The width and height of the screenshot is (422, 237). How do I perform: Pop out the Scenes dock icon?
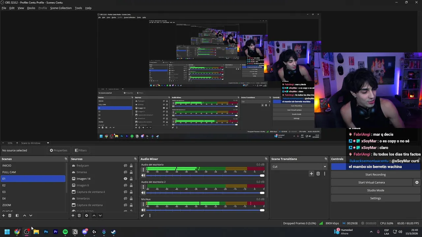(66, 159)
